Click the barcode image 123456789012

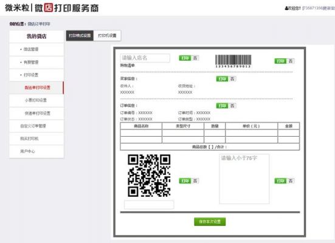tap(233, 61)
